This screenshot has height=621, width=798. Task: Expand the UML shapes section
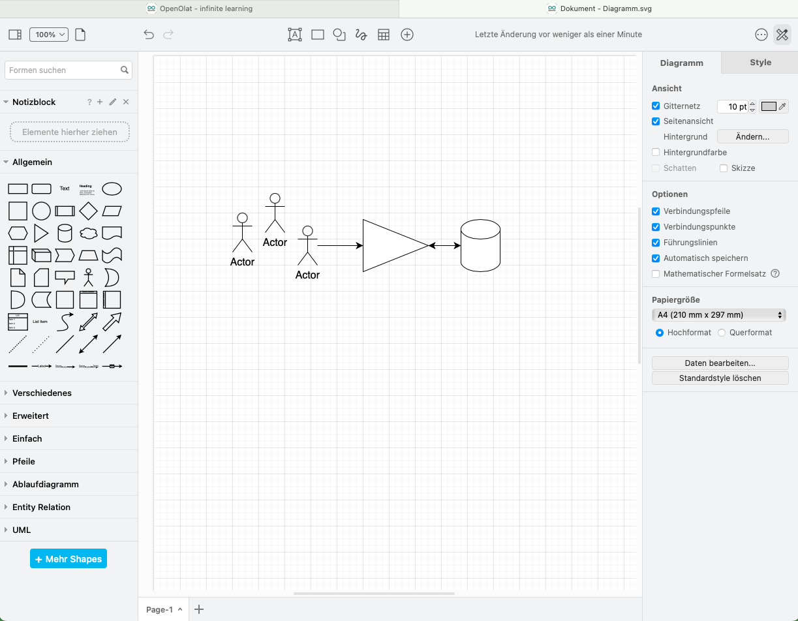pyautogui.click(x=22, y=530)
